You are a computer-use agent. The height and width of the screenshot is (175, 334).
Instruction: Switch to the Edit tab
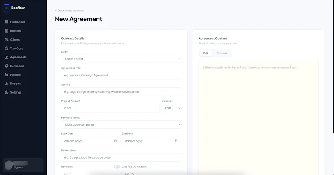tap(205, 53)
